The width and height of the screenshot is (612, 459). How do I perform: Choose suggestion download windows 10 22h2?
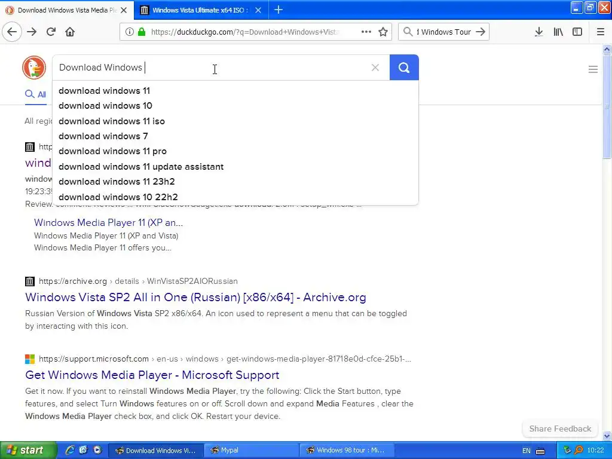coord(235,197)
